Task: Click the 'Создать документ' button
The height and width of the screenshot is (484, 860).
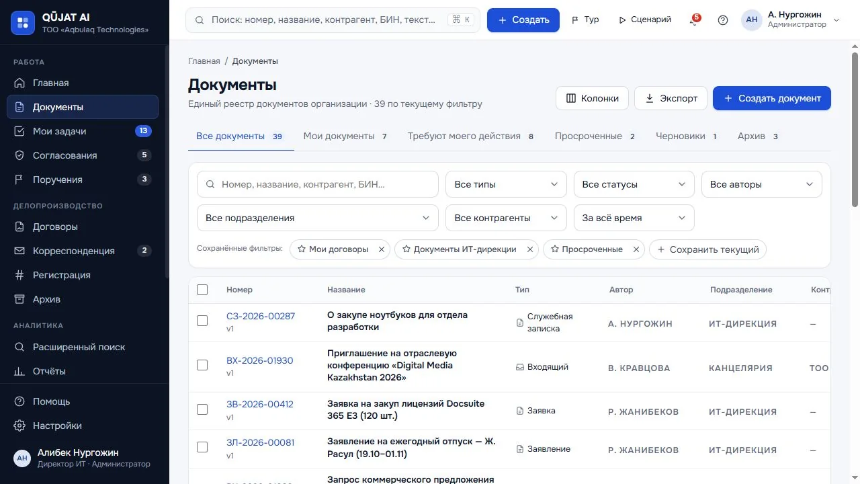Action: [772, 98]
